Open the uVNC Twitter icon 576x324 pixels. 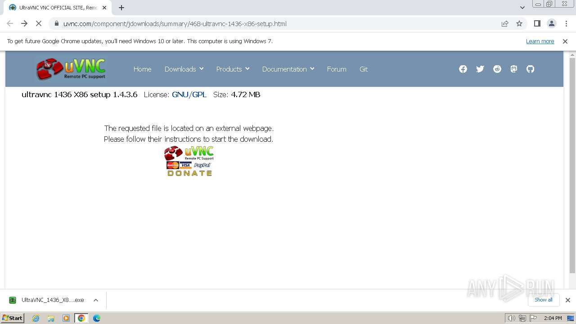pyautogui.click(x=480, y=69)
